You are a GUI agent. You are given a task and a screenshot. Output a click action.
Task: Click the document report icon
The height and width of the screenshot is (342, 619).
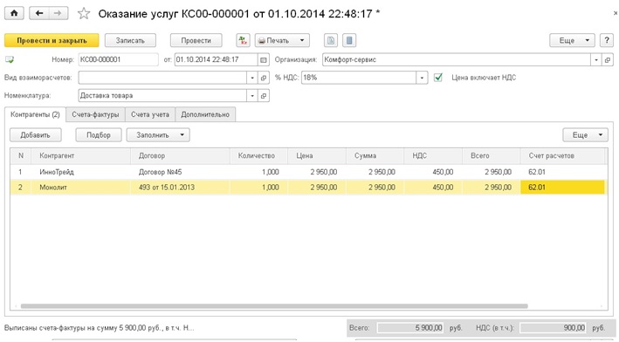[x=331, y=40]
